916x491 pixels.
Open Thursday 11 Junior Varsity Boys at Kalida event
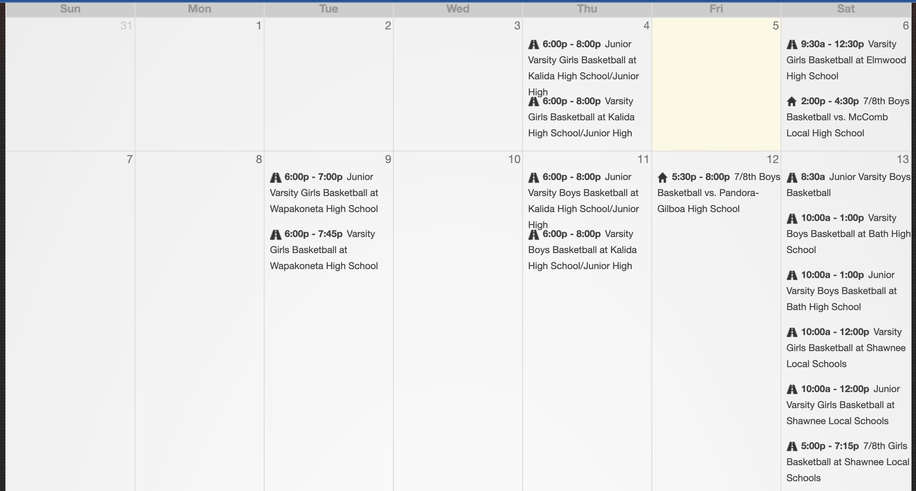[584, 200]
